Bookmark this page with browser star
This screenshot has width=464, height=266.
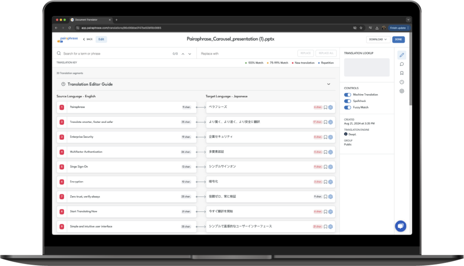(x=361, y=28)
